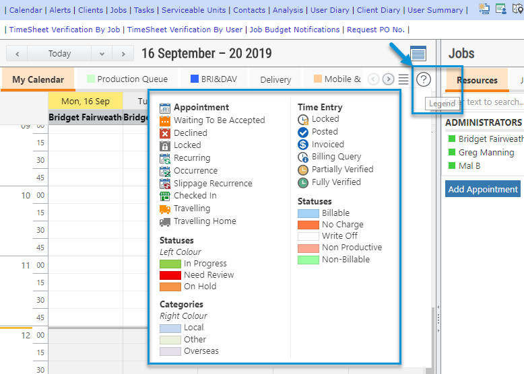Open the calendar tabs list menu icon
The width and height of the screenshot is (524, 374).
(x=403, y=79)
